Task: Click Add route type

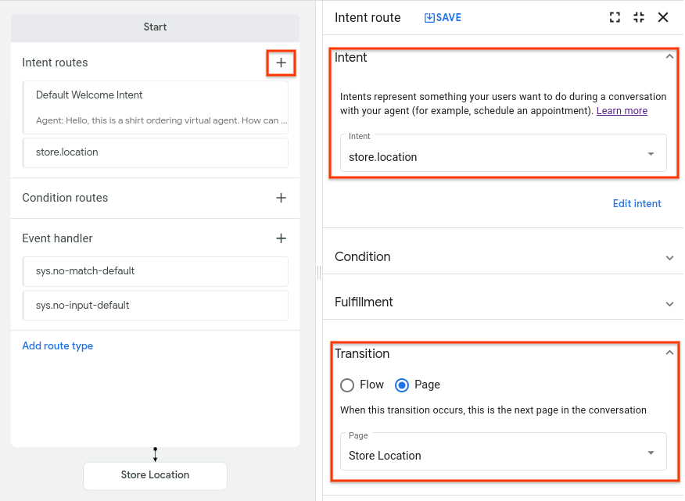Action: pos(57,345)
